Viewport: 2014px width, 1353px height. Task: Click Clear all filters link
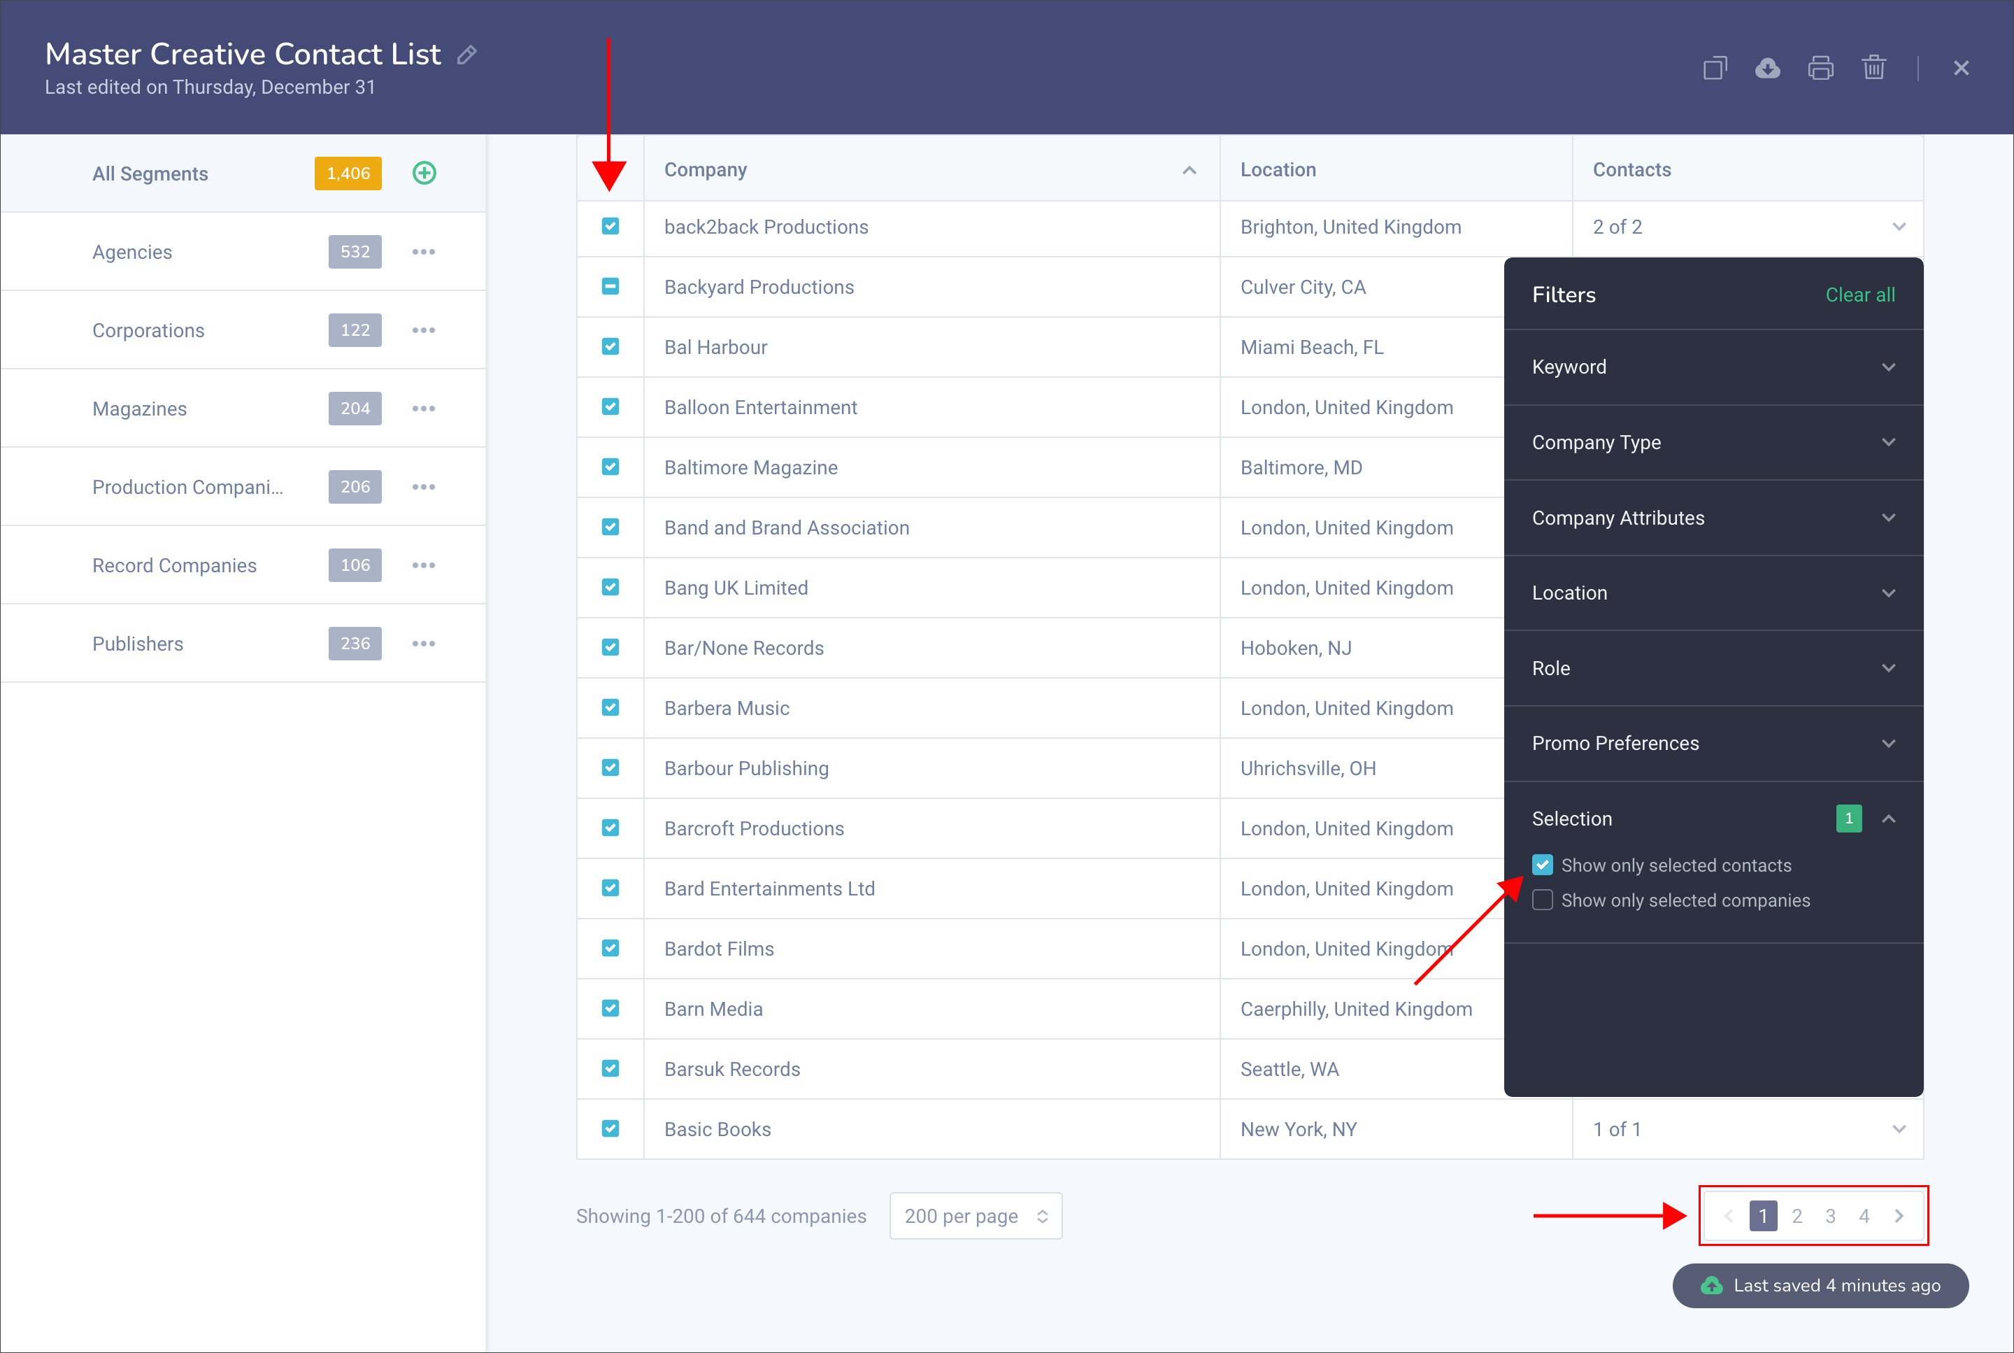[1860, 295]
